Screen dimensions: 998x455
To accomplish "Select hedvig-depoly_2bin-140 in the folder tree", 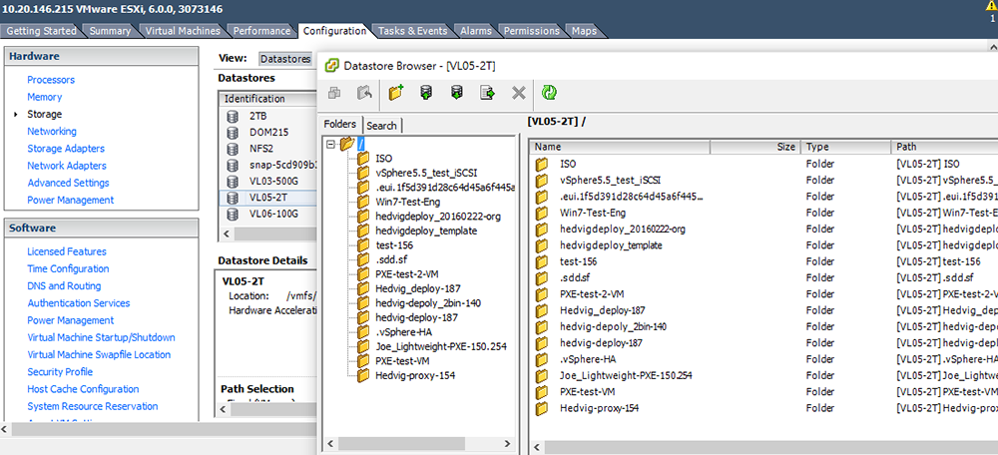I will coord(428,303).
